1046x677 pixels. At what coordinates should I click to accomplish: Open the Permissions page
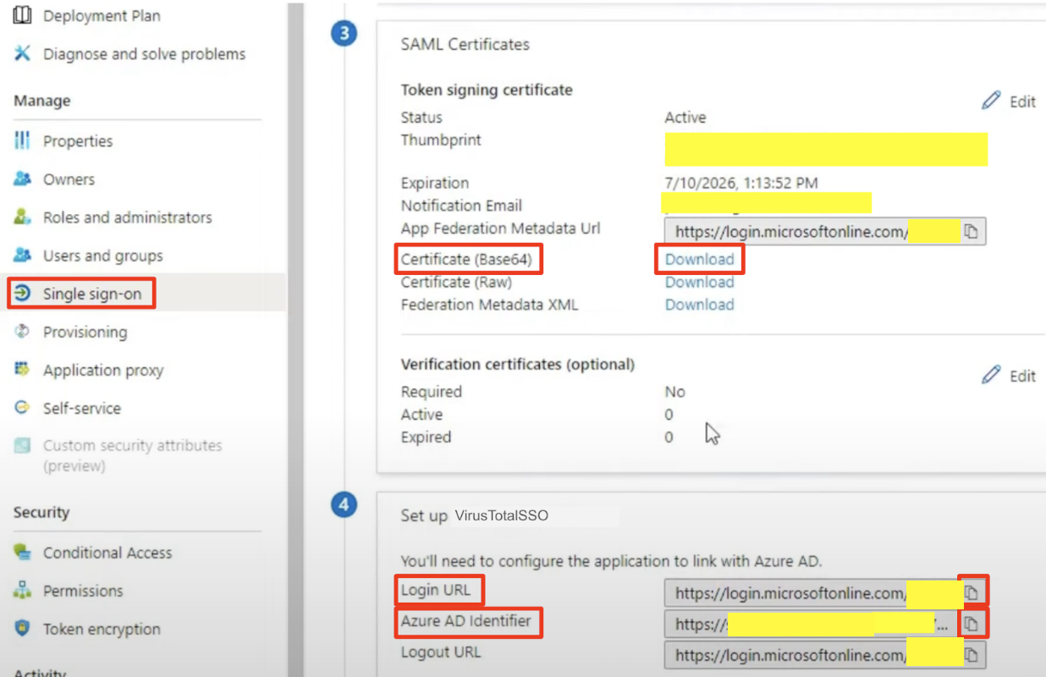click(x=83, y=591)
